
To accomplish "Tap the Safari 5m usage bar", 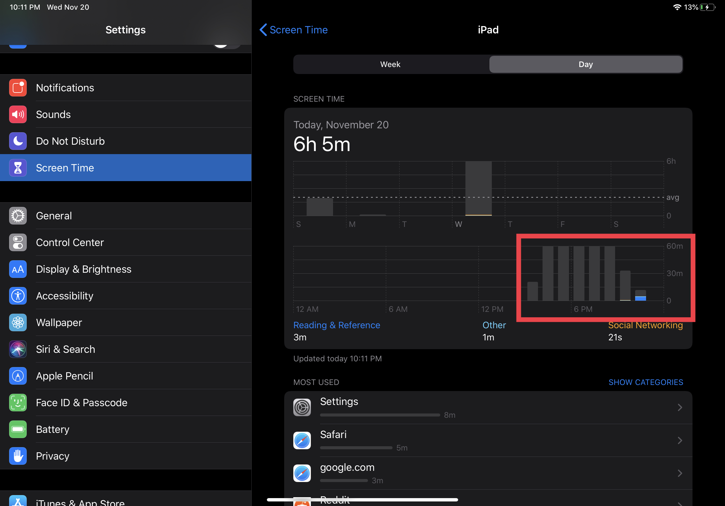I will coord(356,448).
